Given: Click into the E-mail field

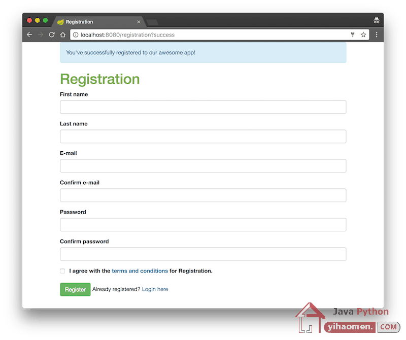Looking at the screenshot, I should [203, 166].
